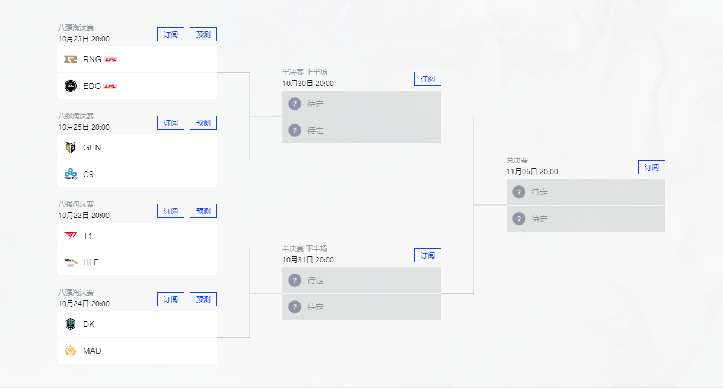This screenshot has height=388, width=723.
Task: Click the LPL badge next to RNG
Action: [x=110, y=59]
